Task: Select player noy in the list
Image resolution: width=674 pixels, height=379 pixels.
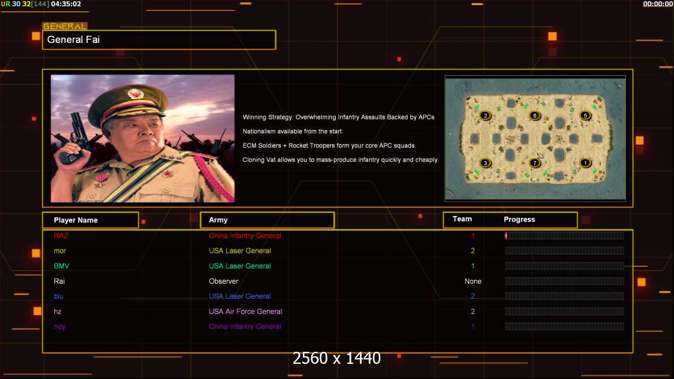Action: (x=59, y=327)
